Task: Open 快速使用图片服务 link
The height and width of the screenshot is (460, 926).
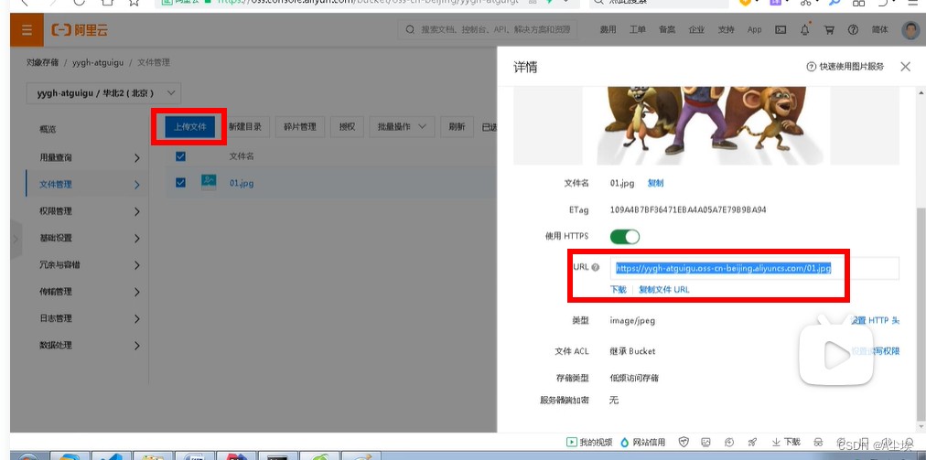Action: click(845, 67)
